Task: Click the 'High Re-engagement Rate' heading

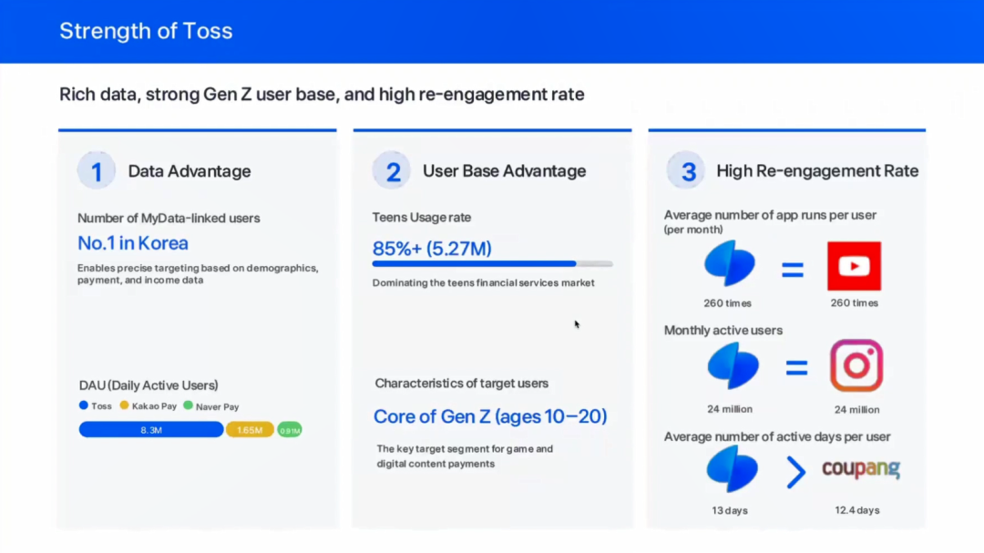Action: point(817,170)
